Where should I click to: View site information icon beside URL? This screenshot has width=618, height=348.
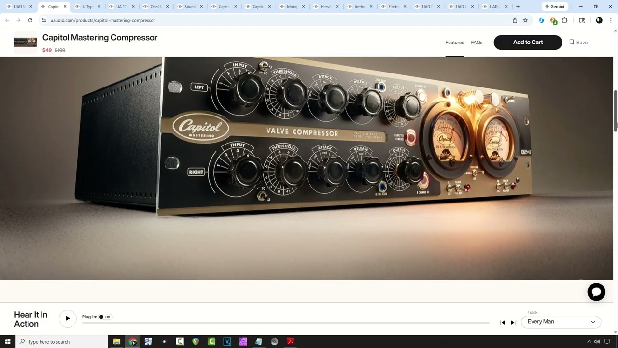(44, 20)
